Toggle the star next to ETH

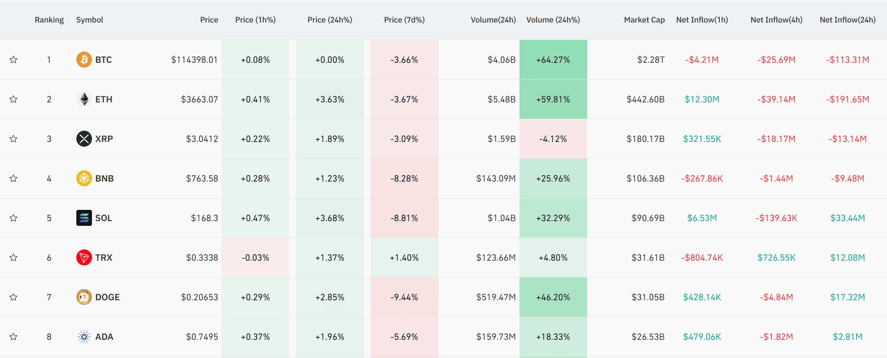13,99
